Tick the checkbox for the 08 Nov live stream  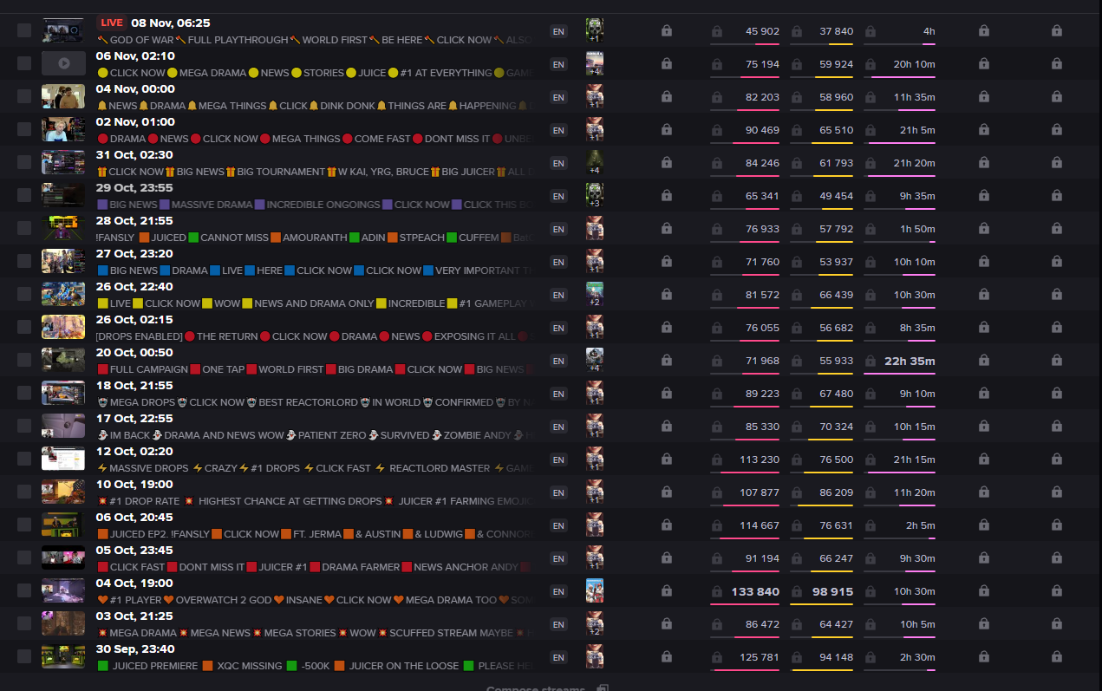[24, 30]
